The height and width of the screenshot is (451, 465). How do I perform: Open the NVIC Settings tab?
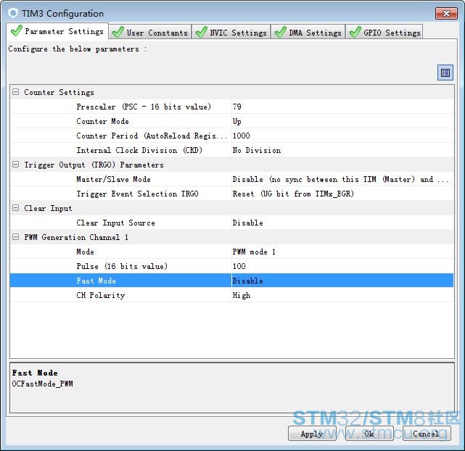231,33
